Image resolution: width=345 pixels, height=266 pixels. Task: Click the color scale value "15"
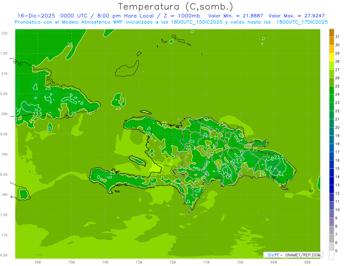click(x=338, y=168)
